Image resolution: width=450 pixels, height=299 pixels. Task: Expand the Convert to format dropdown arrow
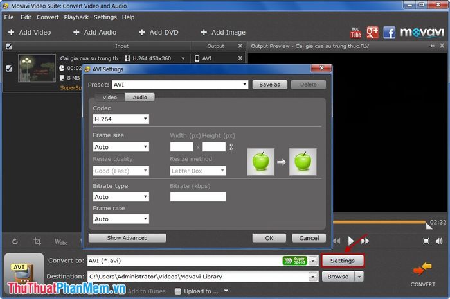tap(313, 261)
